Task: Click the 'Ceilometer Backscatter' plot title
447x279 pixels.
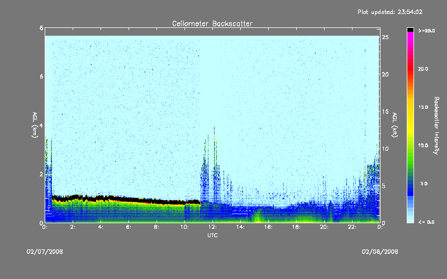Action: tap(212, 23)
